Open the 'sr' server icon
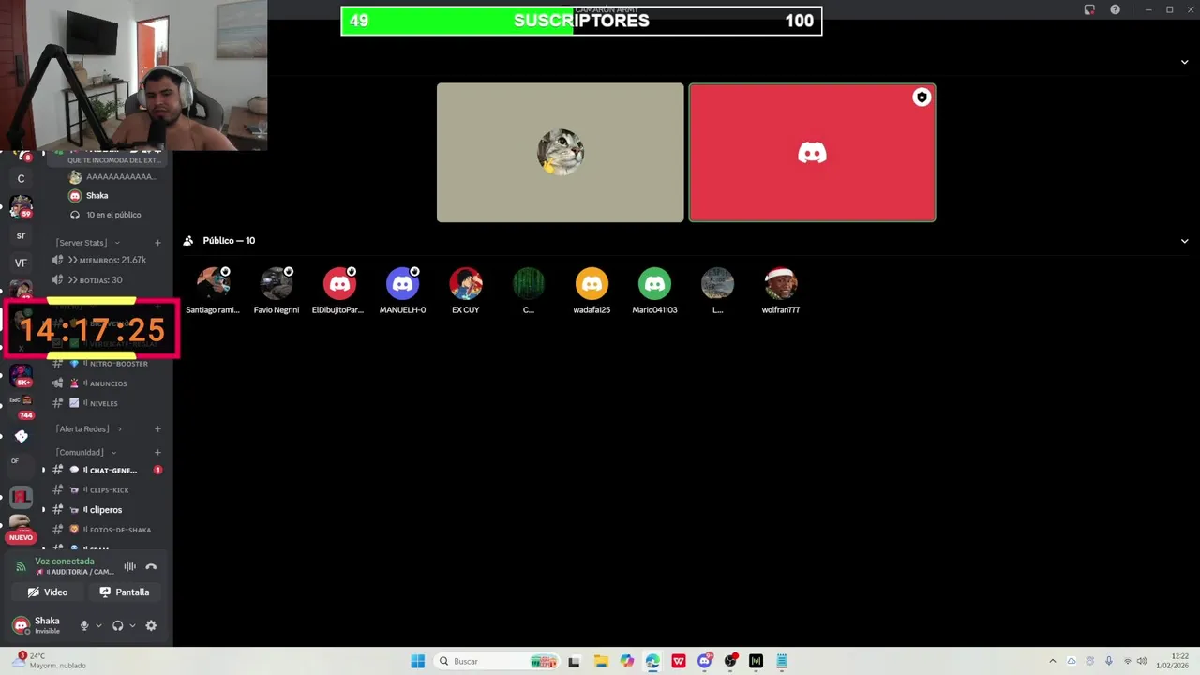Viewport: 1200px width, 675px height. pyautogui.click(x=21, y=235)
